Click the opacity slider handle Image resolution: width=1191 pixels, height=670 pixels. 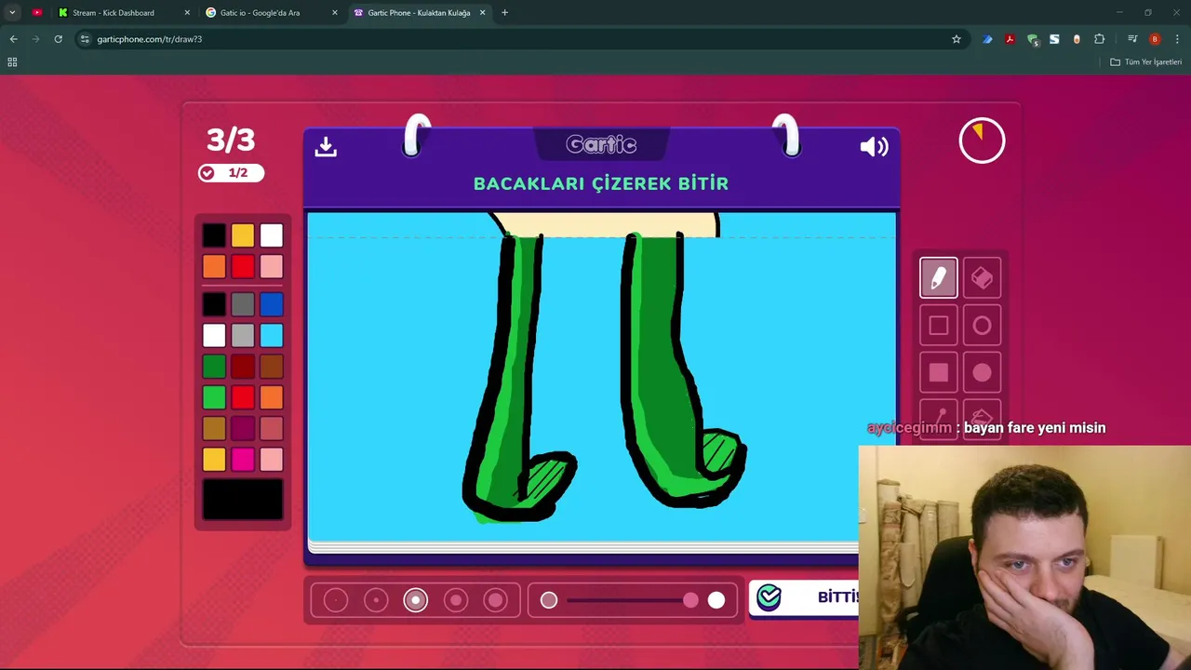coord(690,600)
